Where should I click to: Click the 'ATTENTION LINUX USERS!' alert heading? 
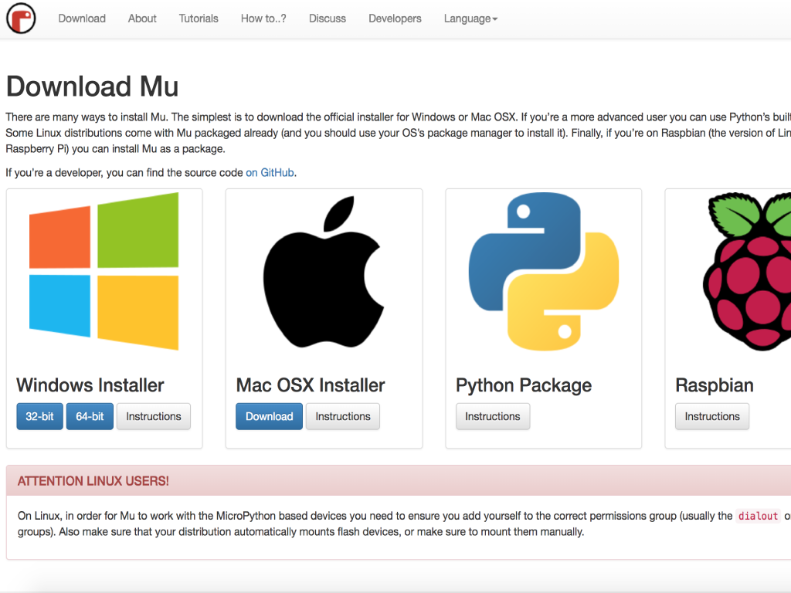[x=93, y=481]
